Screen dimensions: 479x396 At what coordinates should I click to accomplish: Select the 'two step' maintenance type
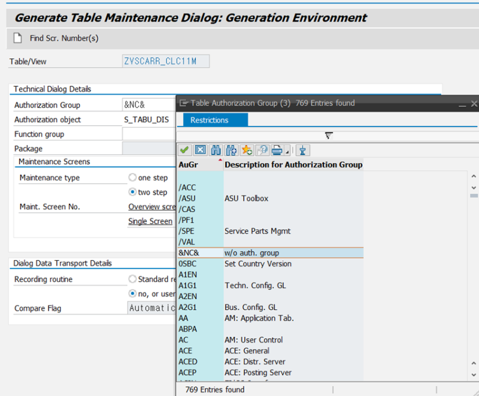tap(132, 192)
